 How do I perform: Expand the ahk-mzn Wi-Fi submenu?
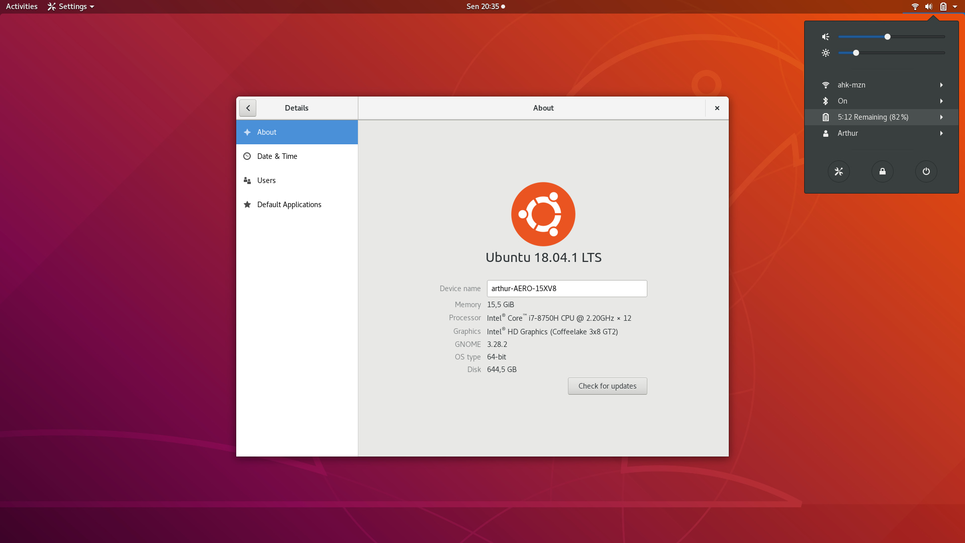click(x=882, y=85)
